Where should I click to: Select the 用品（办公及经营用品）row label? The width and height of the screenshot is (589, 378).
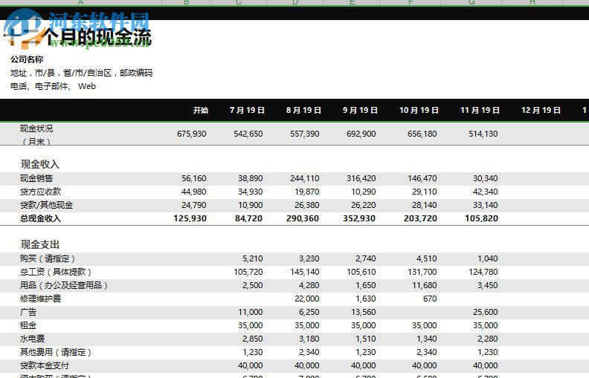pos(64,285)
